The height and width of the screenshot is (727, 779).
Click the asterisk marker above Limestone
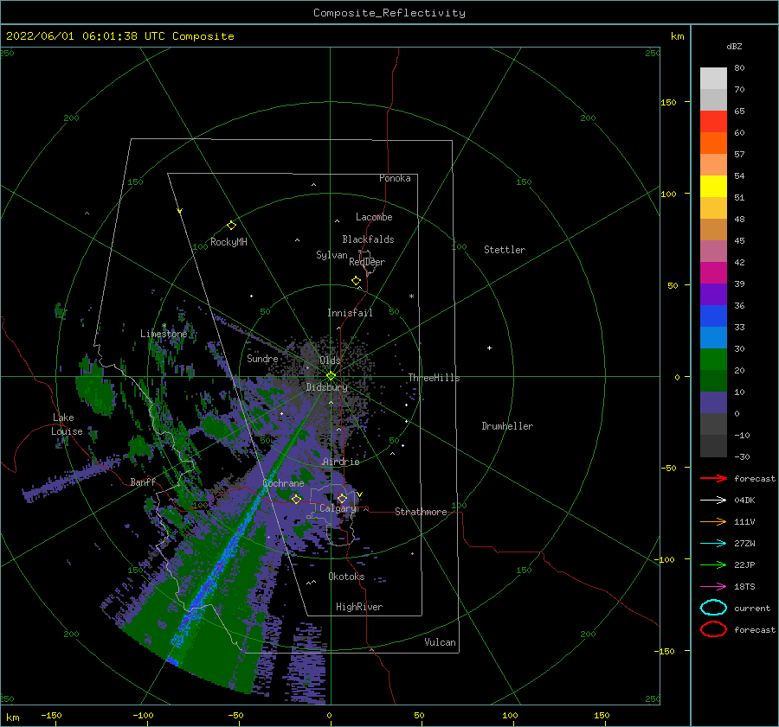pos(164,326)
